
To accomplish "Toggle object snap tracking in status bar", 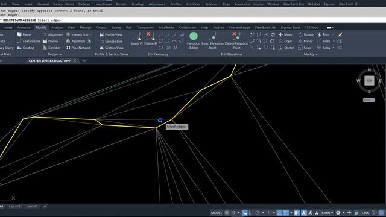I will (x=279, y=213).
